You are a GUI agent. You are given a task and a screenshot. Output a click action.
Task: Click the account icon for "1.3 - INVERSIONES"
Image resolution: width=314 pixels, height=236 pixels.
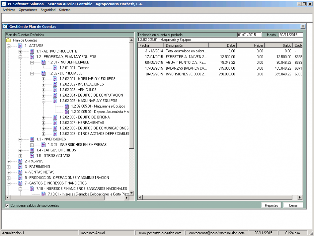[31, 139]
